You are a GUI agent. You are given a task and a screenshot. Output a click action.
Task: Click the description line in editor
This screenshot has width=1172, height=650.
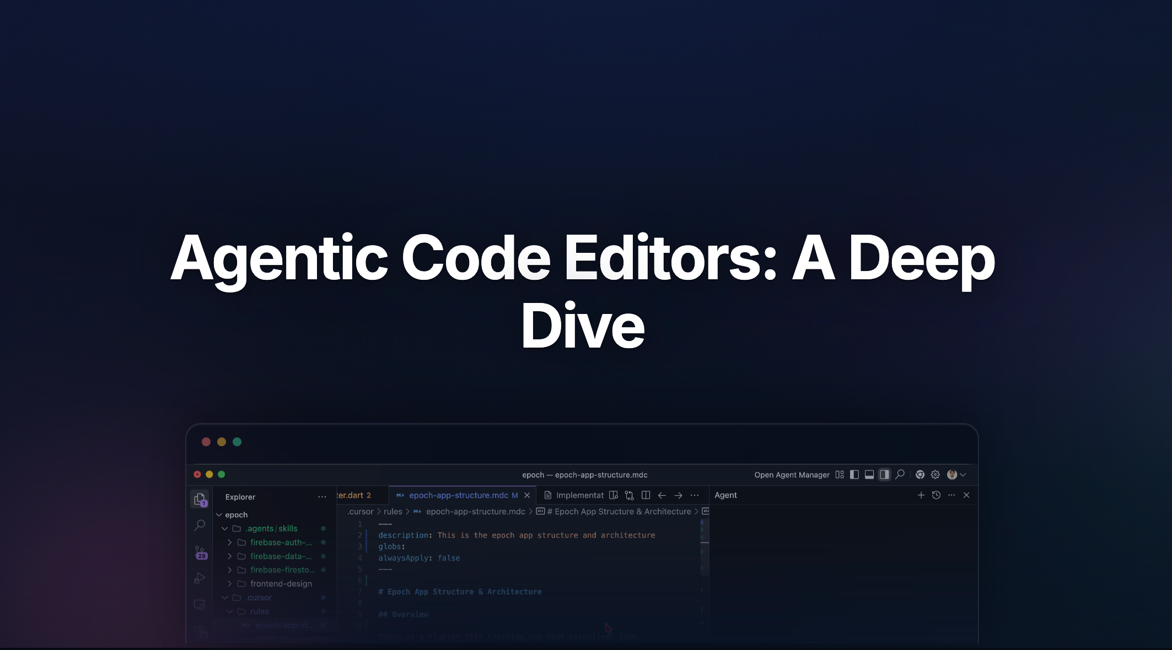pyautogui.click(x=517, y=535)
